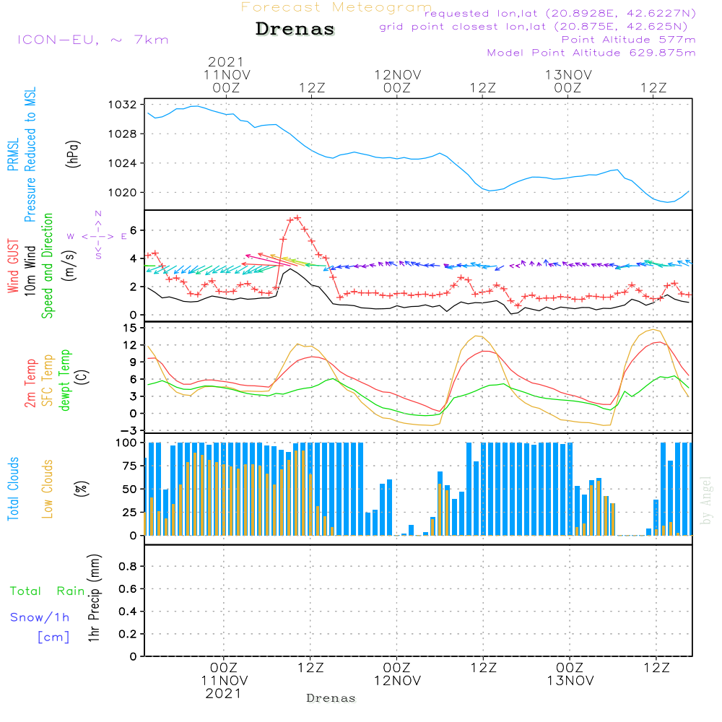Click the 1020 pressure axis value
This screenshot has width=722, height=722.
click(123, 193)
